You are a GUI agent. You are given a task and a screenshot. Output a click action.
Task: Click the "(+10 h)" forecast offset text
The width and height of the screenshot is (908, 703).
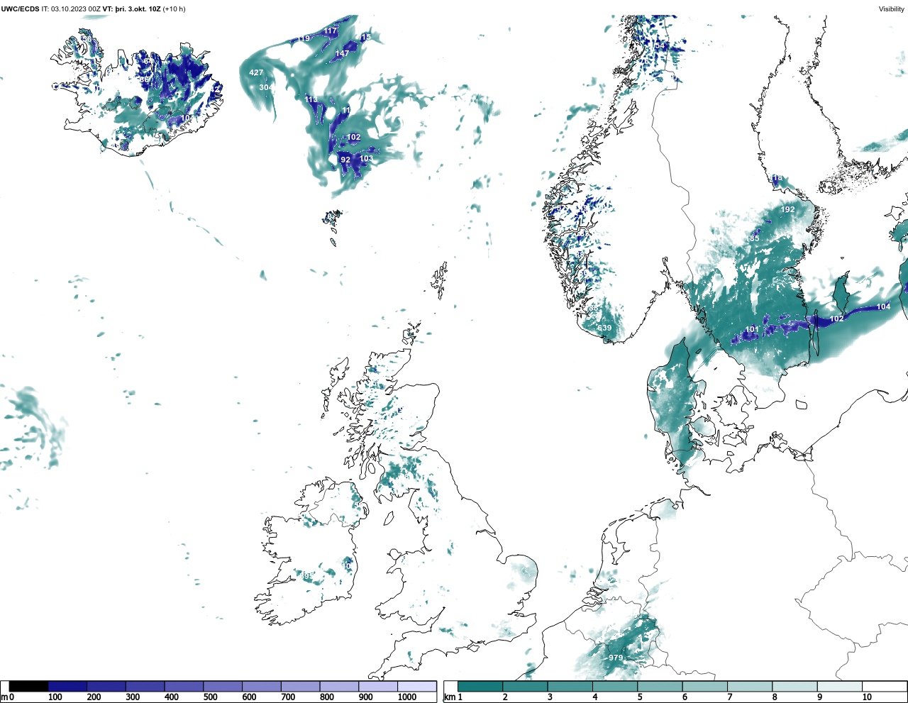click(175, 9)
